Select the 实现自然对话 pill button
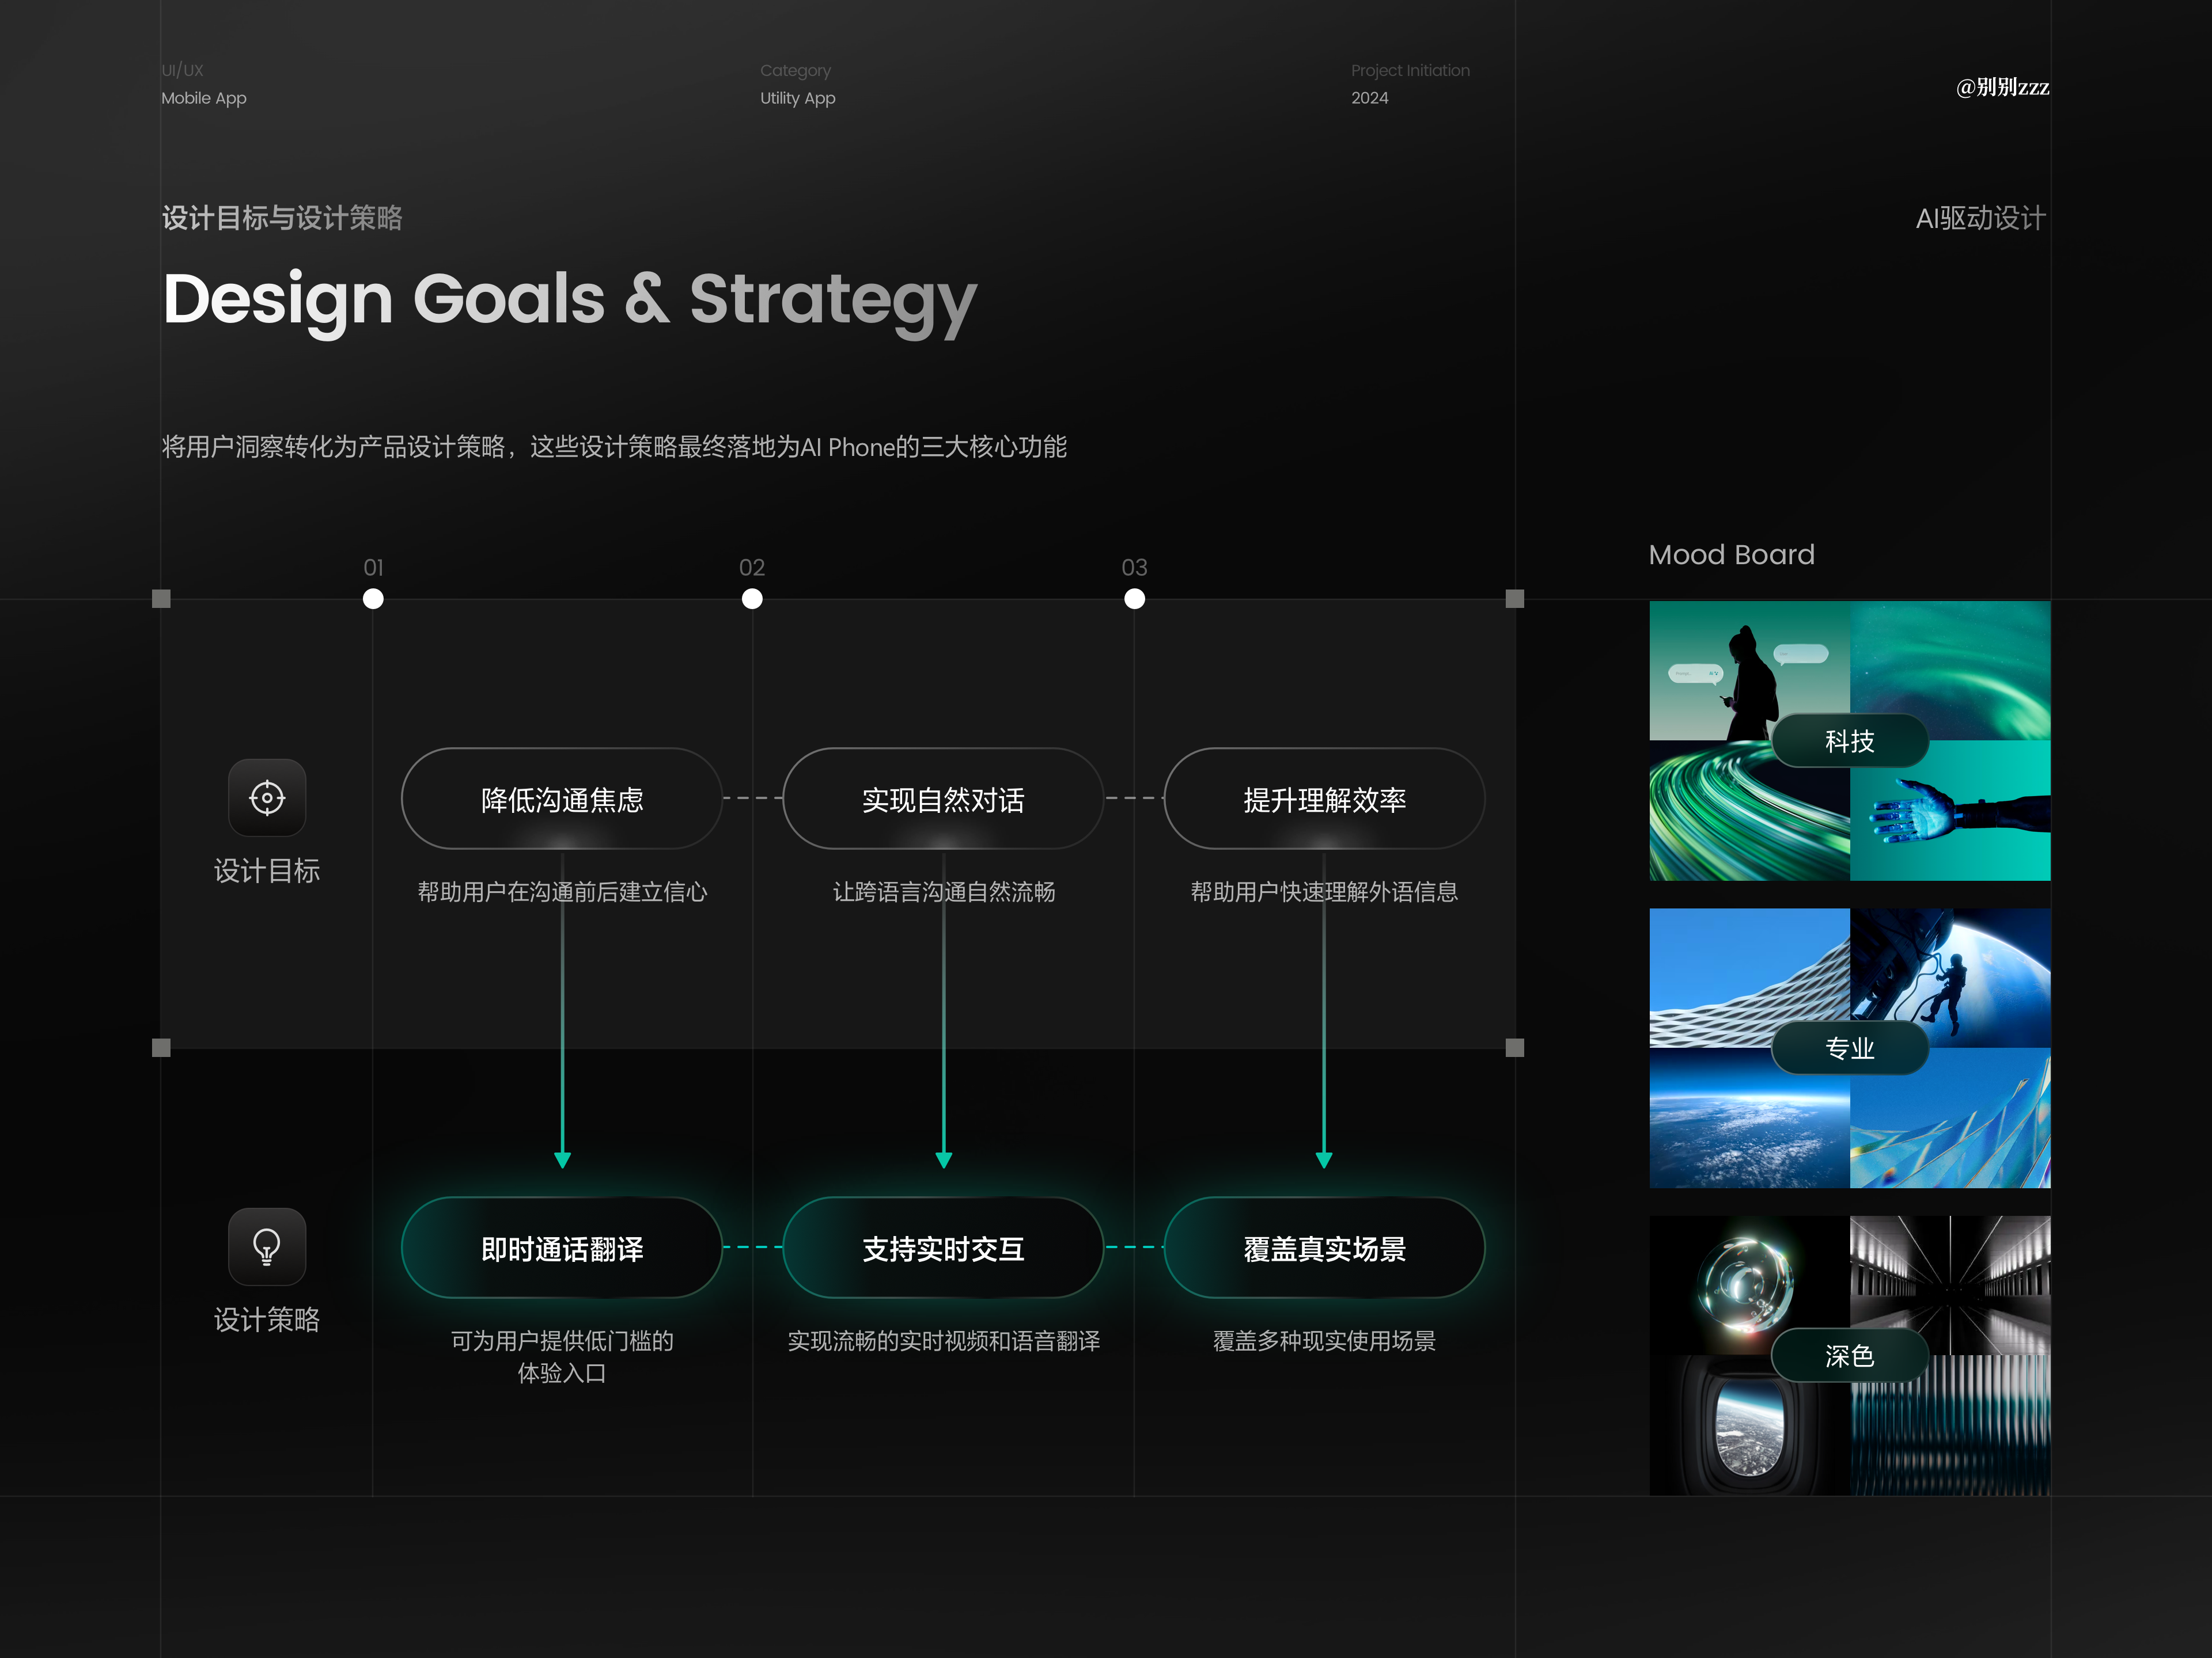This screenshot has height=1658, width=2212. tap(943, 798)
